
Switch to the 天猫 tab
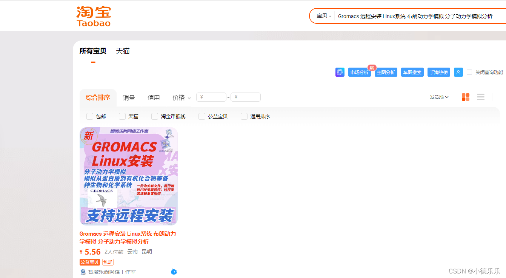click(122, 51)
